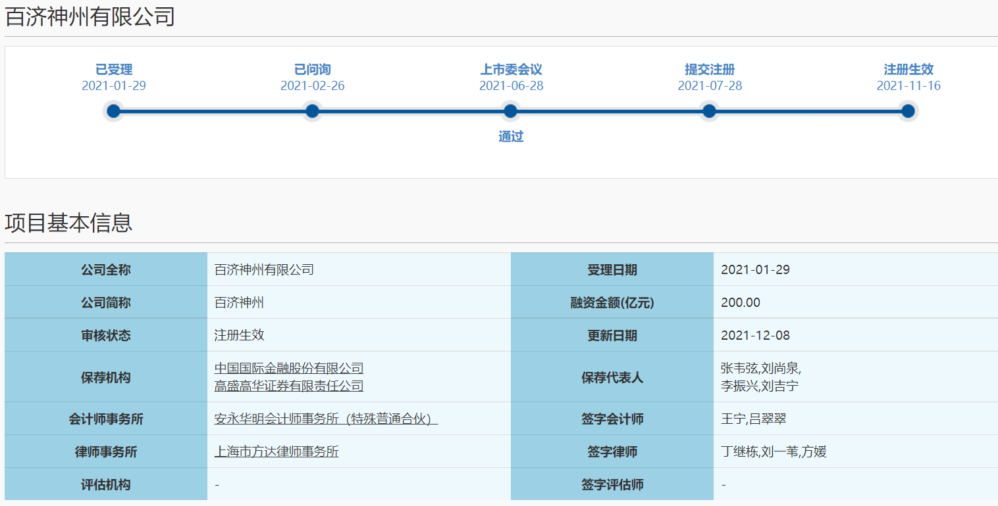Click the 审核状态 header cell
998x506 pixels.
pyautogui.click(x=106, y=335)
